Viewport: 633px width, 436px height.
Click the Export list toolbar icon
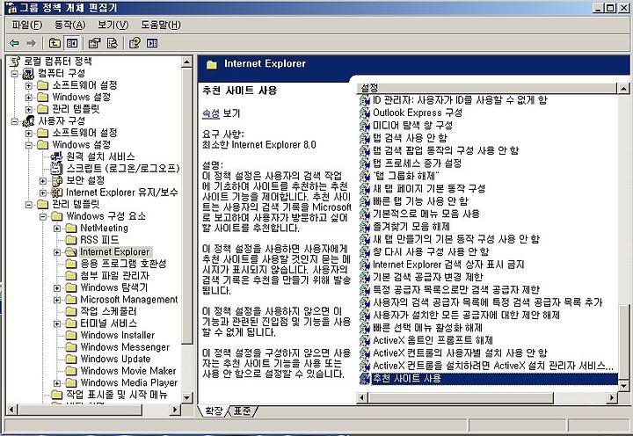click(x=112, y=43)
